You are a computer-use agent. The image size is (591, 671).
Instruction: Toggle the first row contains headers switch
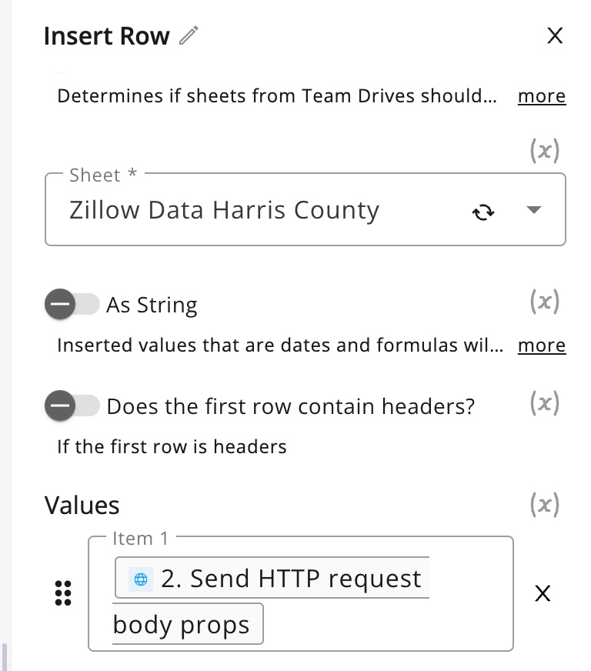(x=72, y=406)
